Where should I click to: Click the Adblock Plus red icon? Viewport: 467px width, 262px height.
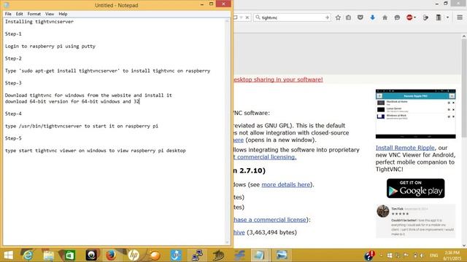[409, 17]
